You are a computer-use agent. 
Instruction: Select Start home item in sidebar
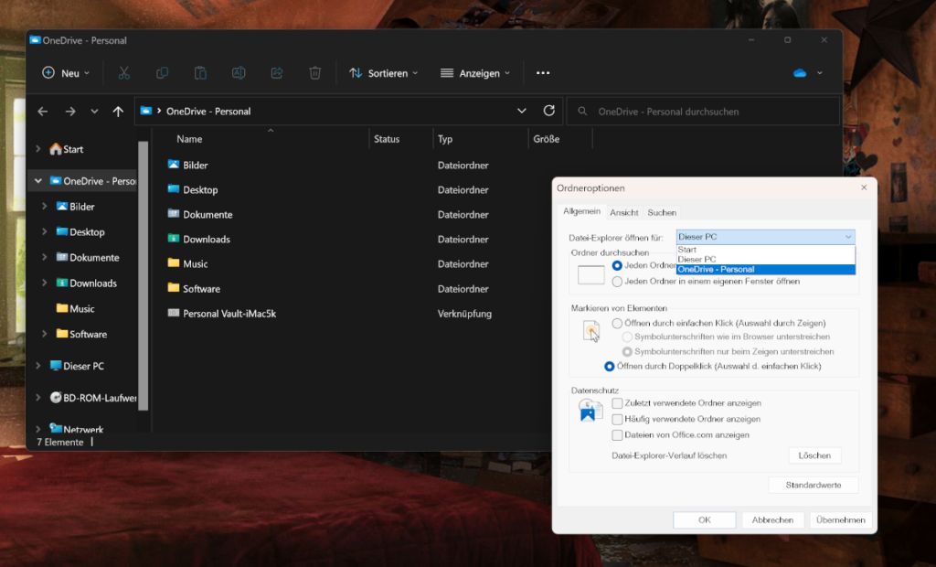66,149
